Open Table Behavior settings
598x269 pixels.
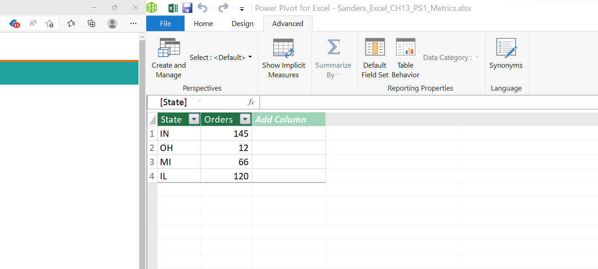[405, 58]
